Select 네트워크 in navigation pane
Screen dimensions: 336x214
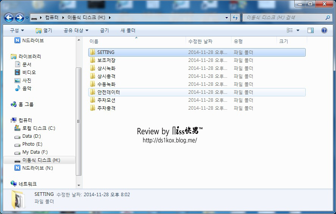coord(23,184)
